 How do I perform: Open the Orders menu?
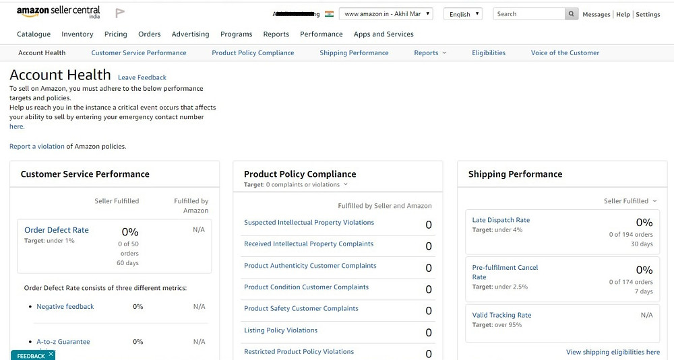point(149,34)
